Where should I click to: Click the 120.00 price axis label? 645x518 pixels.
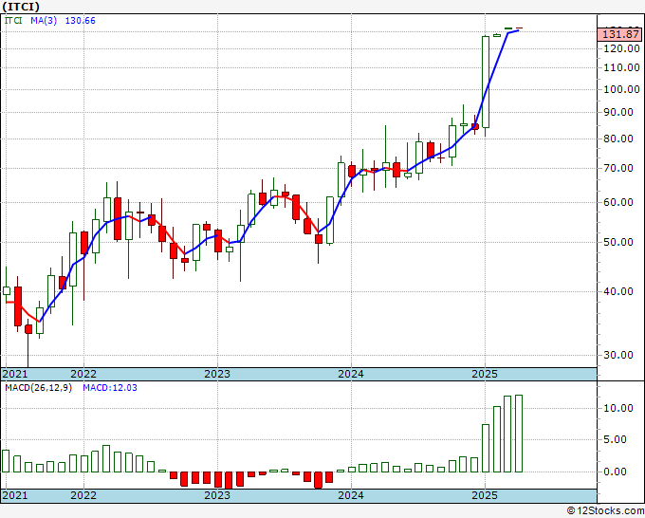pyautogui.click(x=621, y=48)
